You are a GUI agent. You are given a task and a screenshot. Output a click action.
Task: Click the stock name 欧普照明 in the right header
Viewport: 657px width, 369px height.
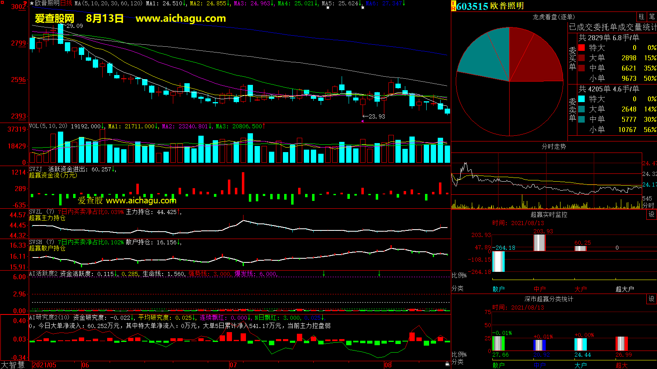(x=507, y=6)
